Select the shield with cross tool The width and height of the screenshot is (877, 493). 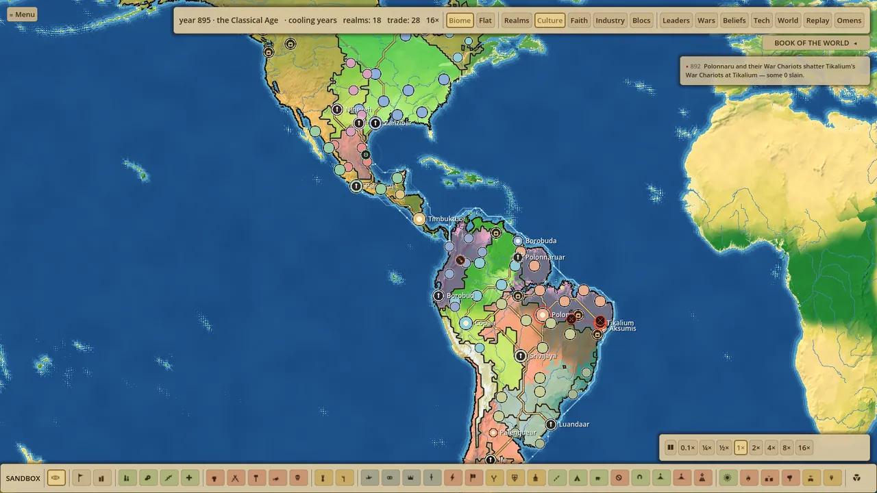click(x=515, y=478)
